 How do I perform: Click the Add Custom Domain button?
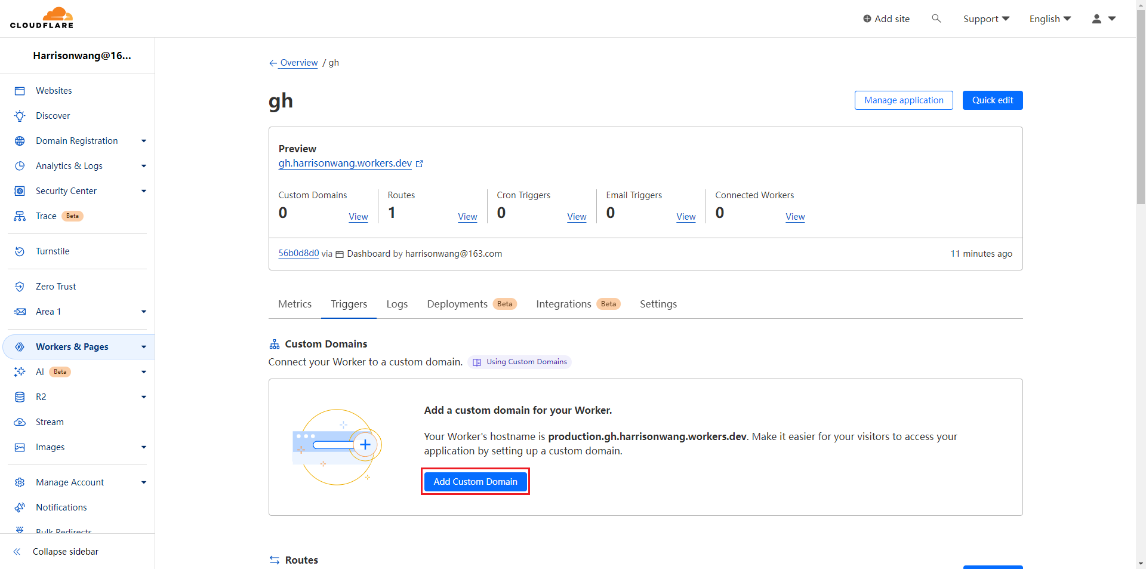(475, 482)
